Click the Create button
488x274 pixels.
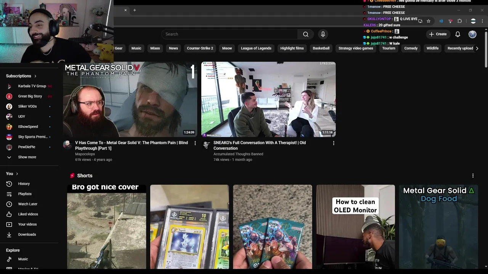pyautogui.click(x=438, y=34)
